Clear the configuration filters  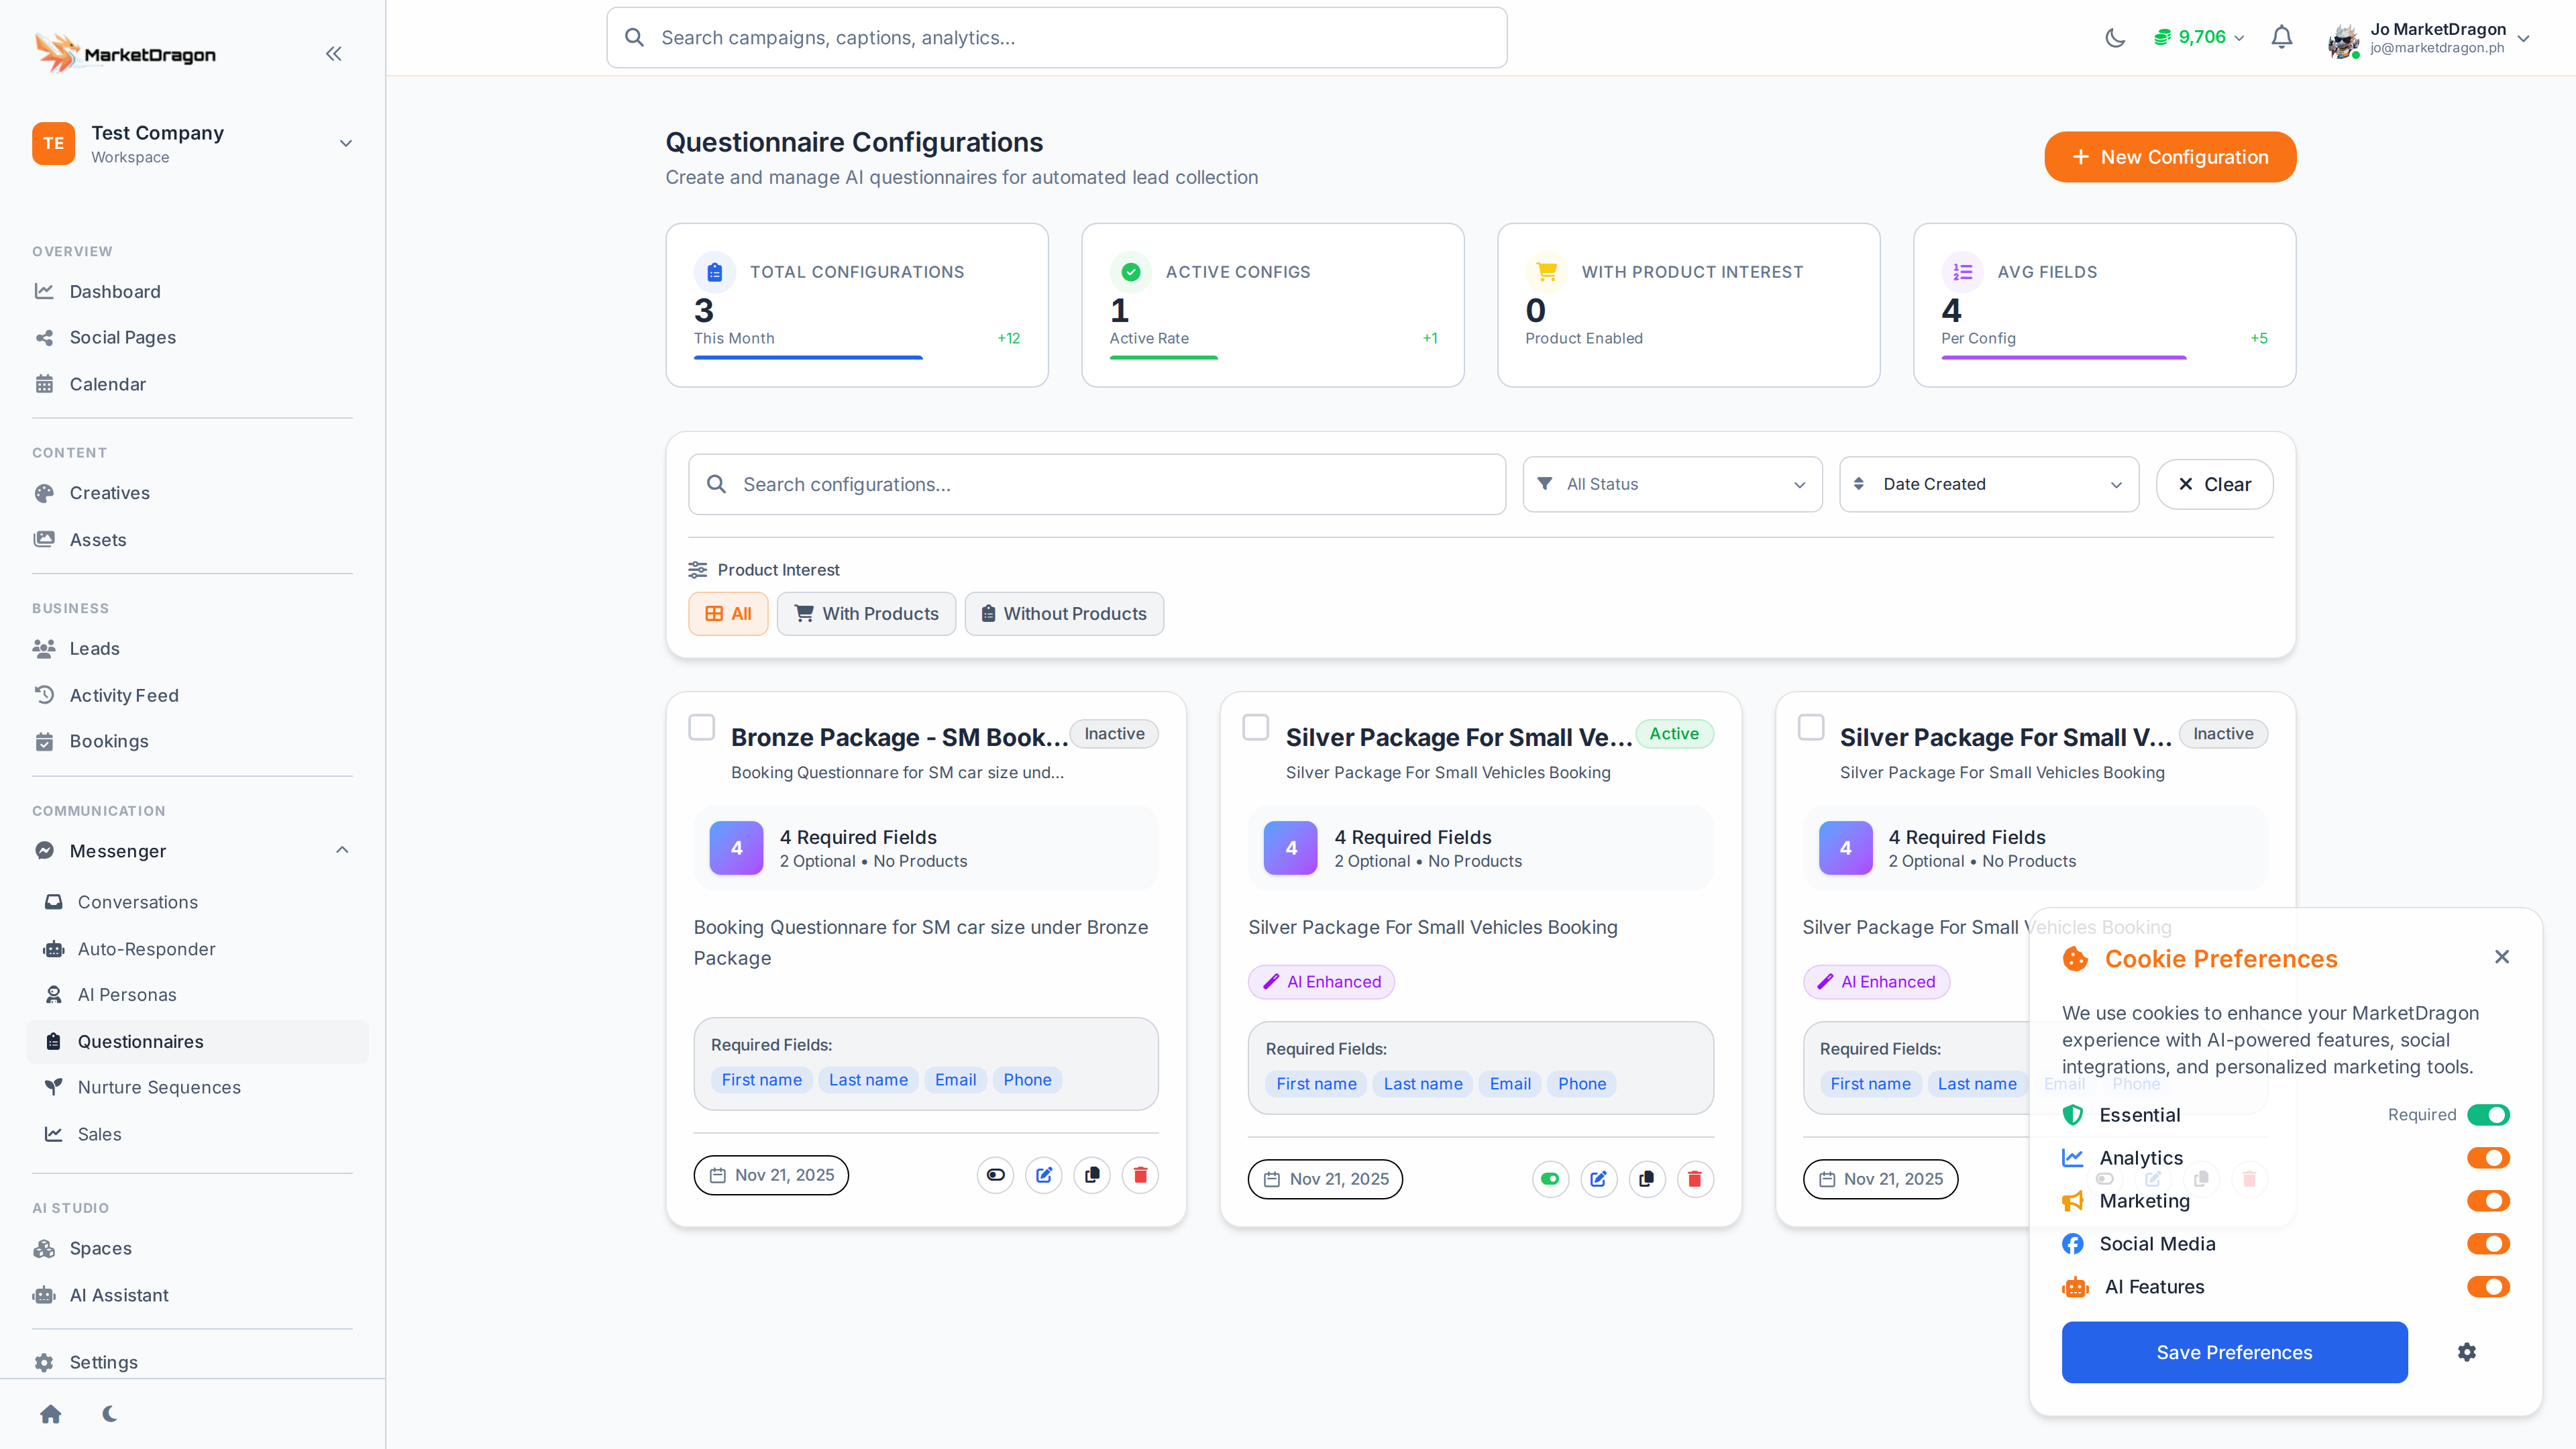(2214, 484)
